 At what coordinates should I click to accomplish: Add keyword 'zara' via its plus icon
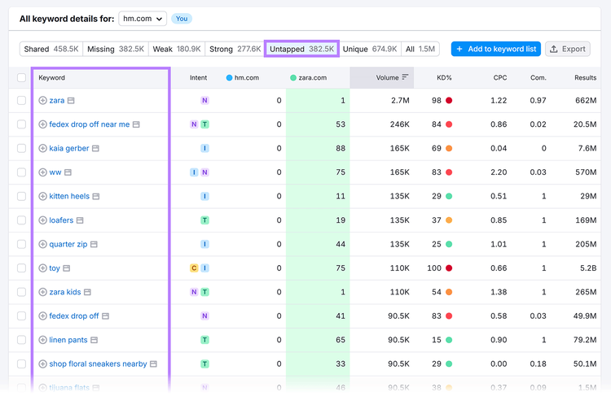[43, 100]
